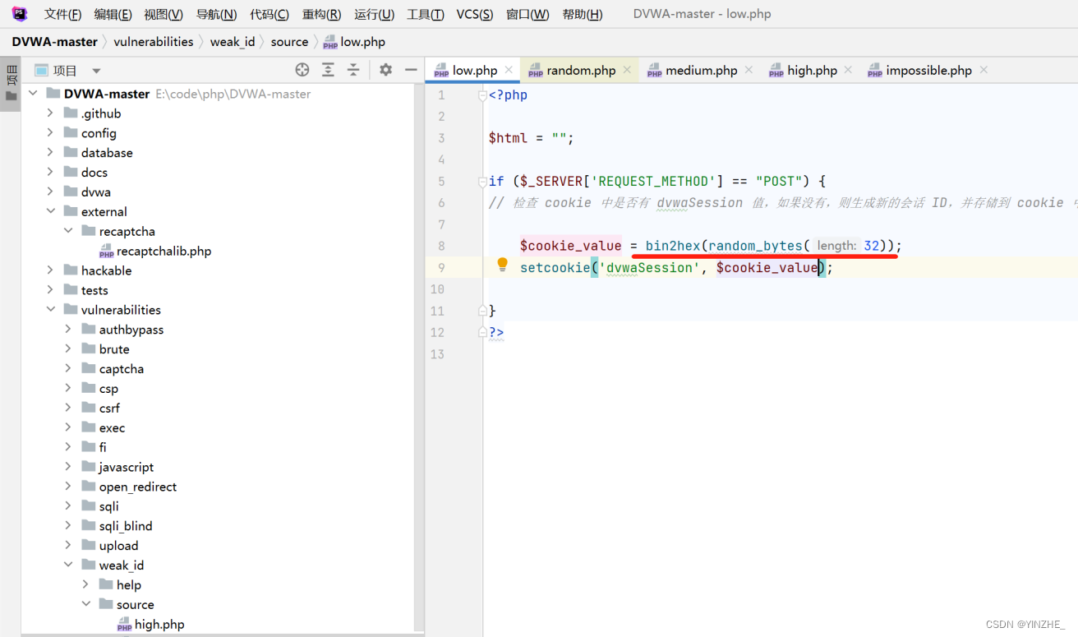Close the low.php editor tab
Image resolution: width=1078 pixels, height=637 pixels.
[509, 70]
